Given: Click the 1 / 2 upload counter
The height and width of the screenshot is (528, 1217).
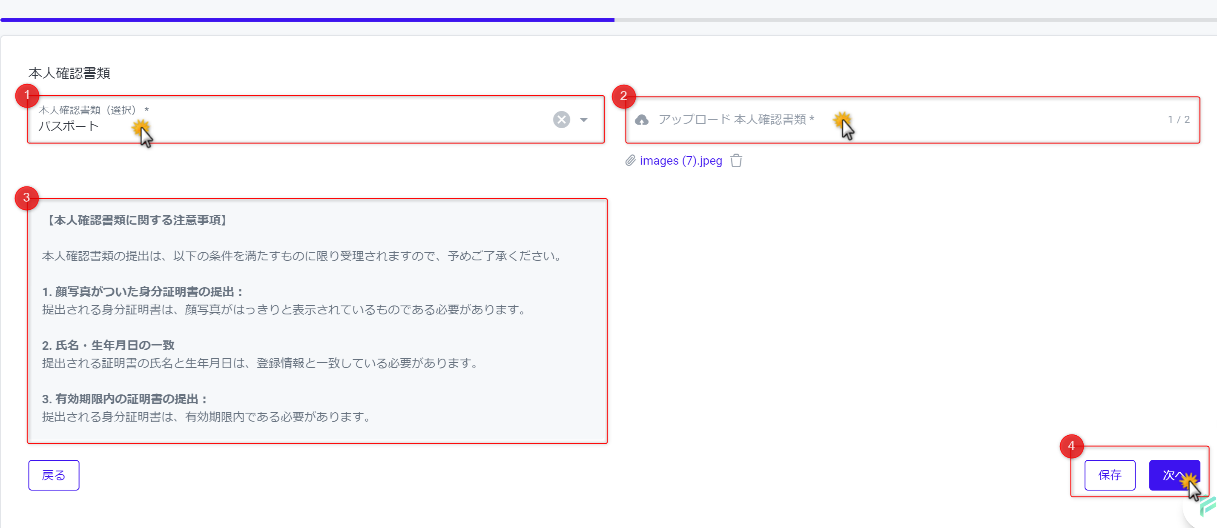Looking at the screenshot, I should pos(1179,120).
